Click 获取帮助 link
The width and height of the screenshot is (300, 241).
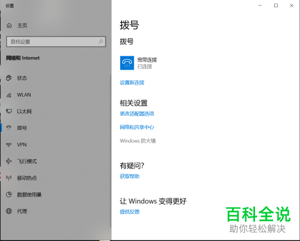tap(130, 176)
